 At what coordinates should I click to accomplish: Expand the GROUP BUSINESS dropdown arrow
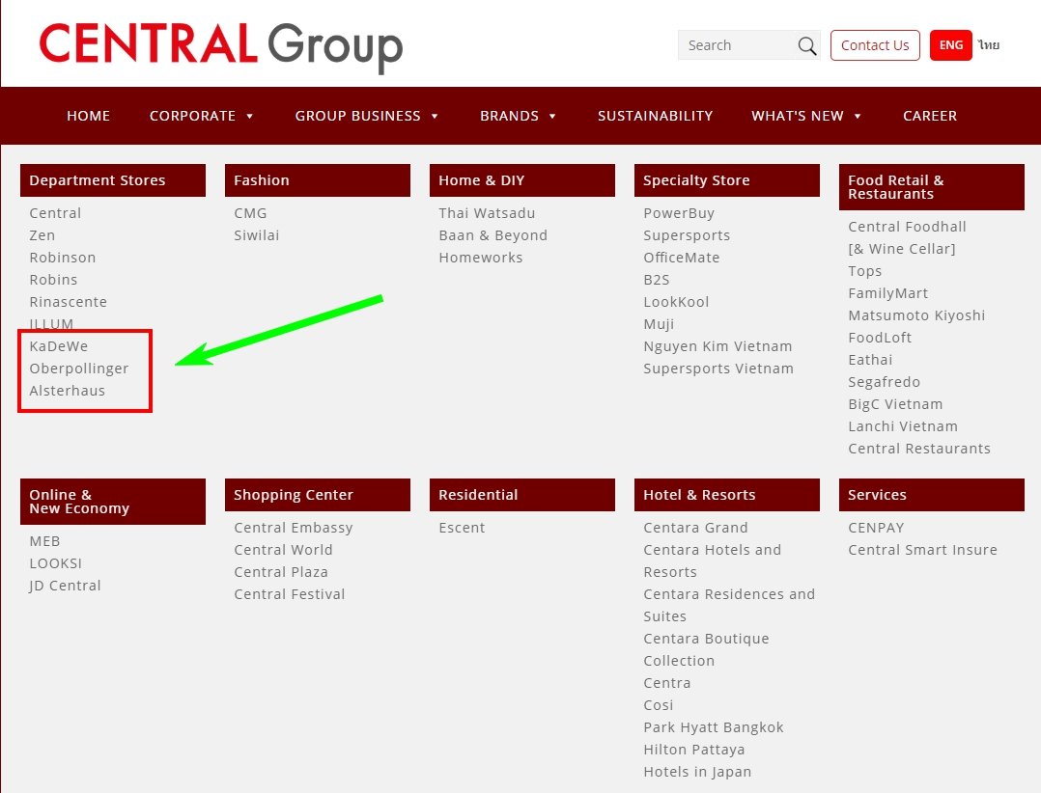pos(435,116)
